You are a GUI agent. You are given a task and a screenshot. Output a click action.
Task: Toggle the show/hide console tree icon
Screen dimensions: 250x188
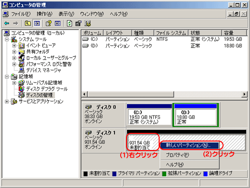pyautogui.click(x=37, y=23)
